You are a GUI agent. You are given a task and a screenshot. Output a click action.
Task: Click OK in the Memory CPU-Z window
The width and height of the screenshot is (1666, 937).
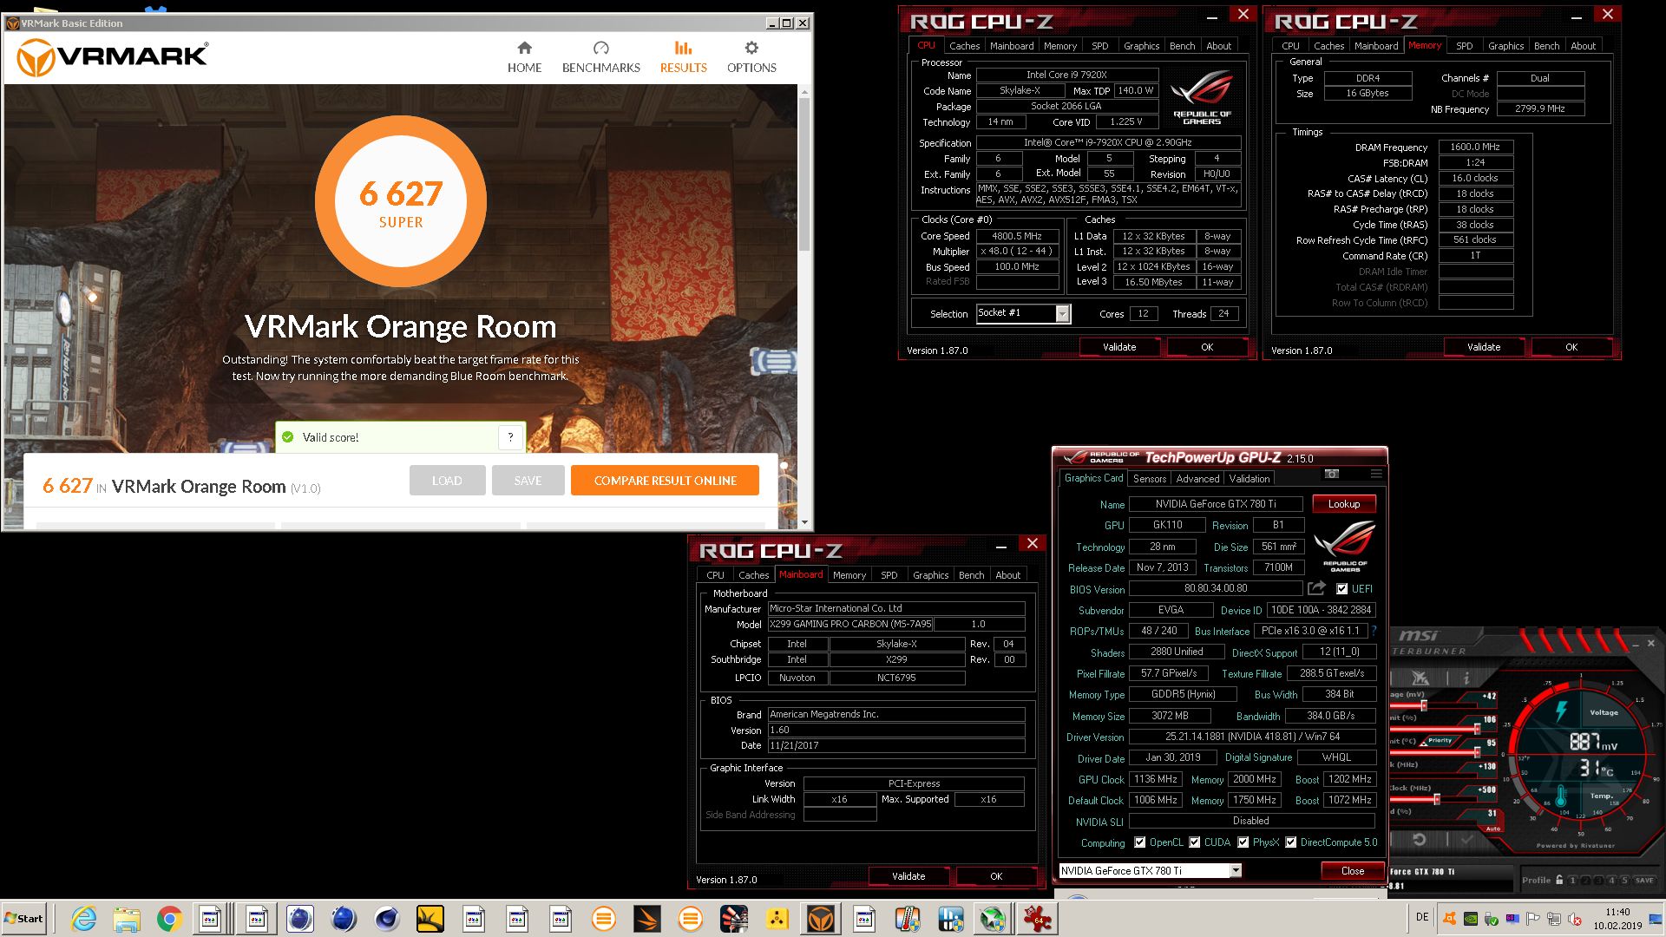pos(1571,347)
